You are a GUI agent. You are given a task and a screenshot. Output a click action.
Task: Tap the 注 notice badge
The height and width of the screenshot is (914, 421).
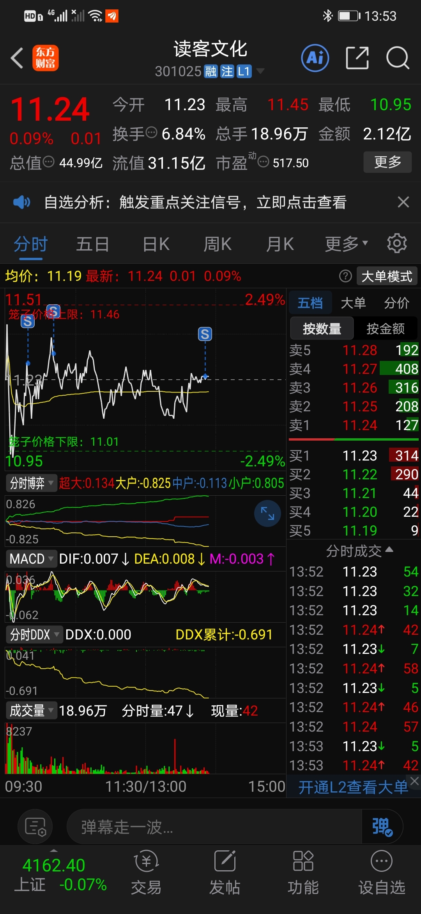pos(227,71)
